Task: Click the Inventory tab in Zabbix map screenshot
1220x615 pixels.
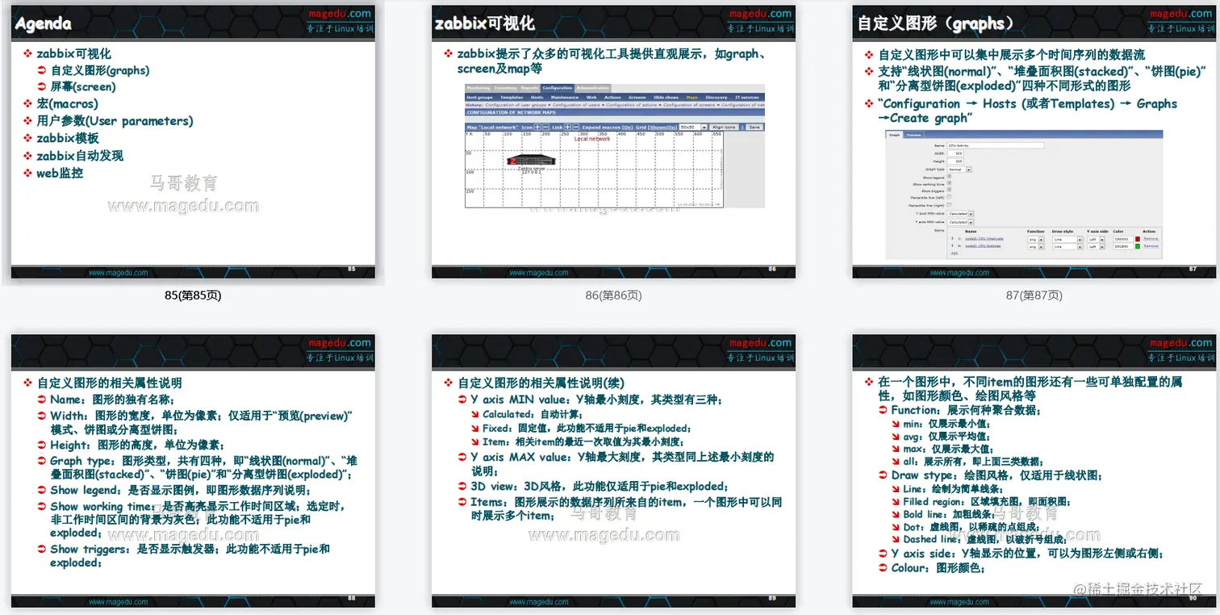Action: click(x=505, y=88)
